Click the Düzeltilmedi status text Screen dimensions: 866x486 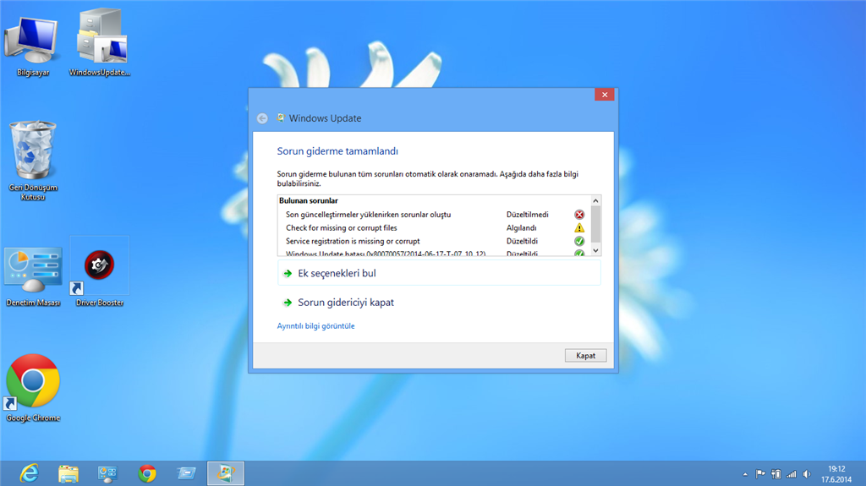pos(528,215)
